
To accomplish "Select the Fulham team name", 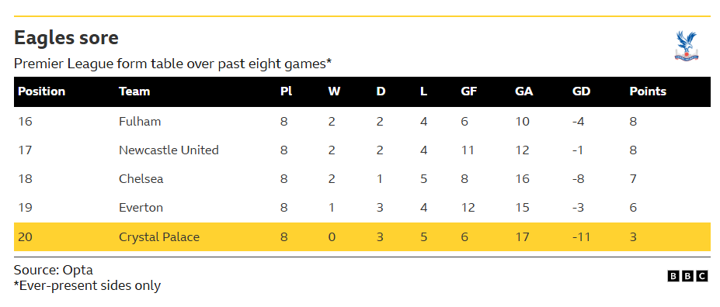I will click(140, 122).
